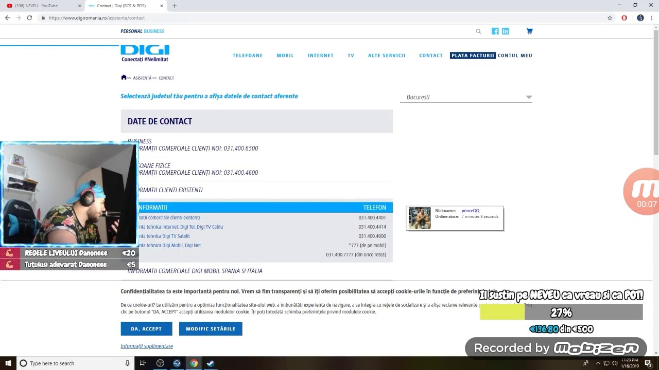
Task: Open the Windows notification center
Action: [648, 363]
